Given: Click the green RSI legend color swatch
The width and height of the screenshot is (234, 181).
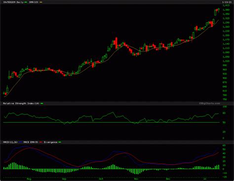Looking at the screenshot, I should (42, 103).
